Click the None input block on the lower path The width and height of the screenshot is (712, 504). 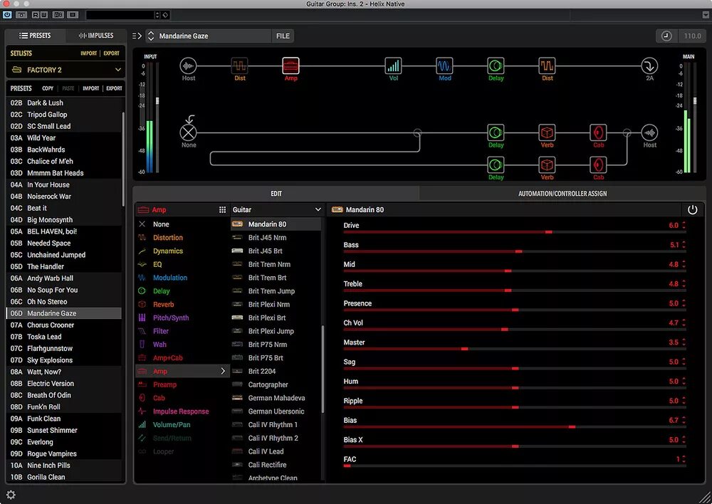point(188,132)
